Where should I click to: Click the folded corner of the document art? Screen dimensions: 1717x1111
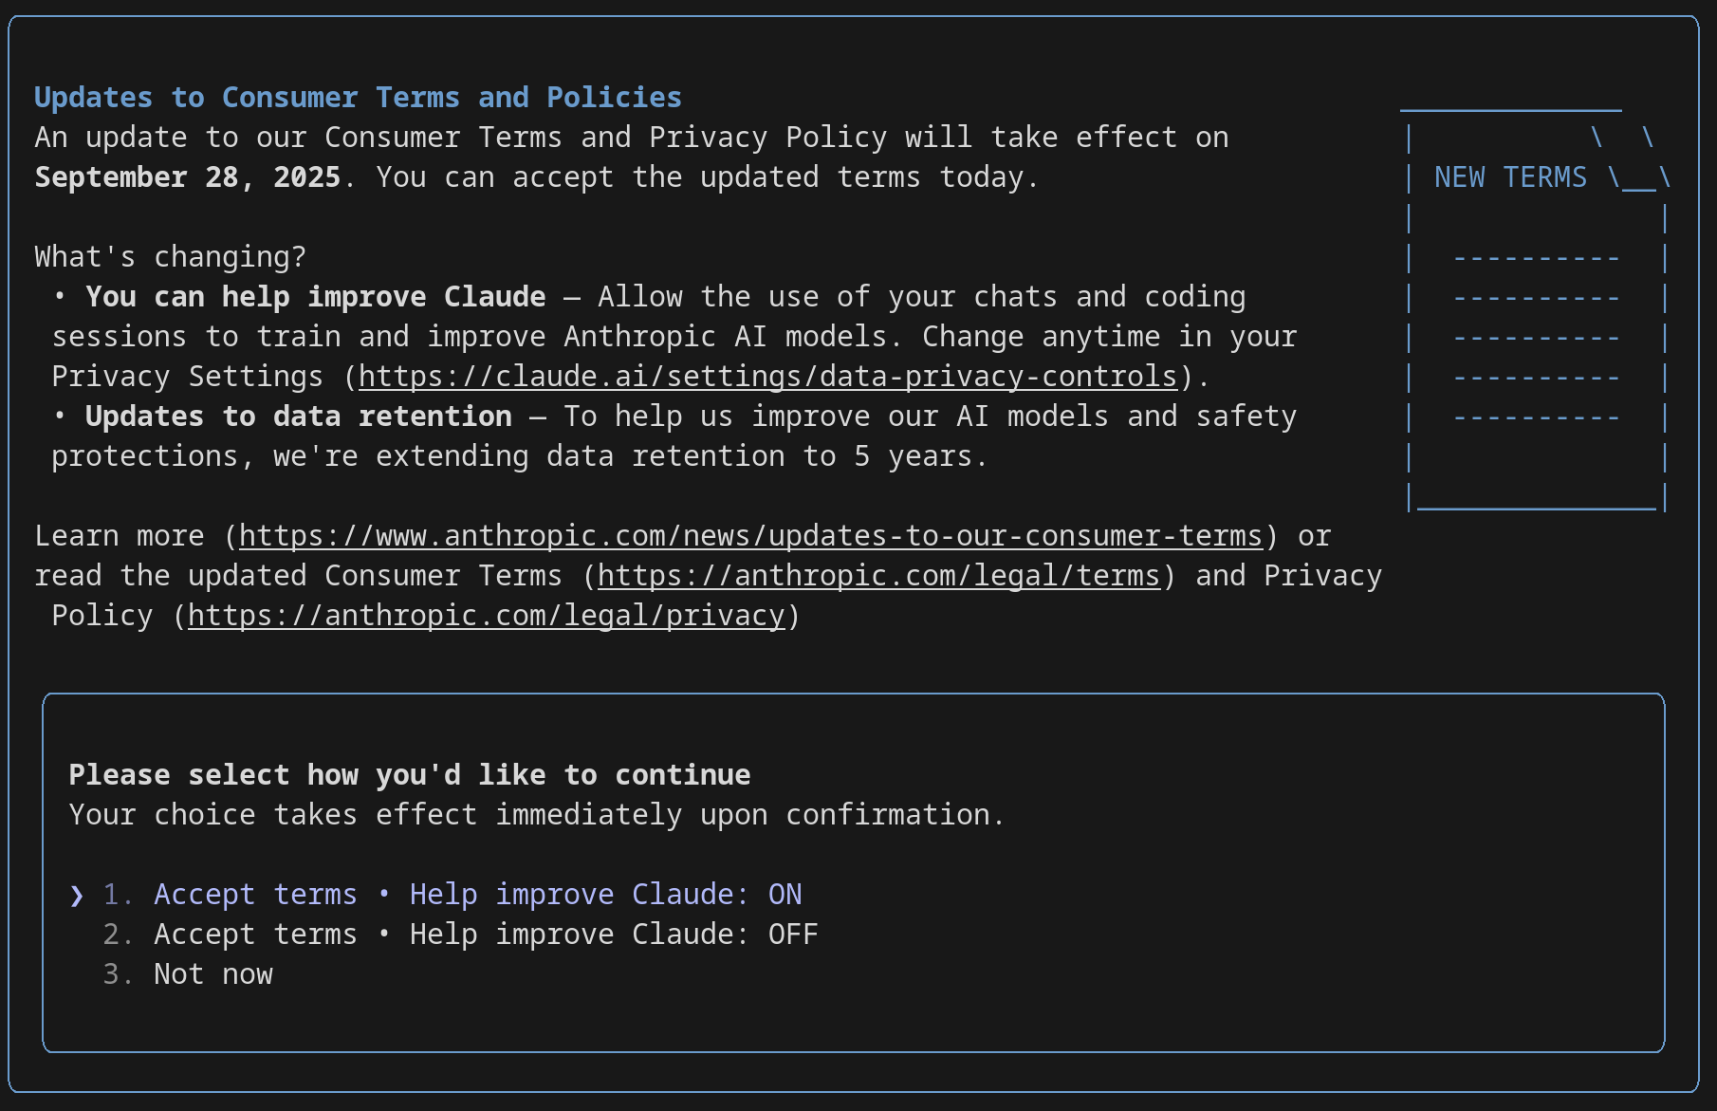pyautogui.click(x=1634, y=158)
